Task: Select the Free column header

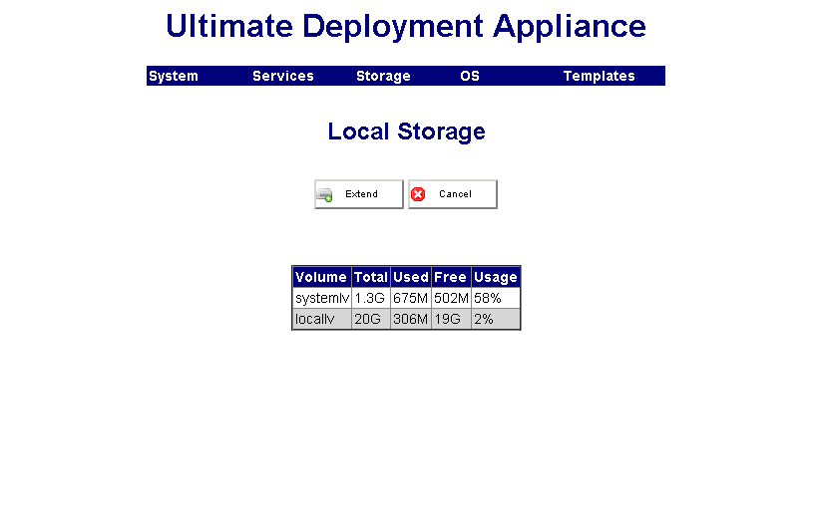Action: [451, 277]
